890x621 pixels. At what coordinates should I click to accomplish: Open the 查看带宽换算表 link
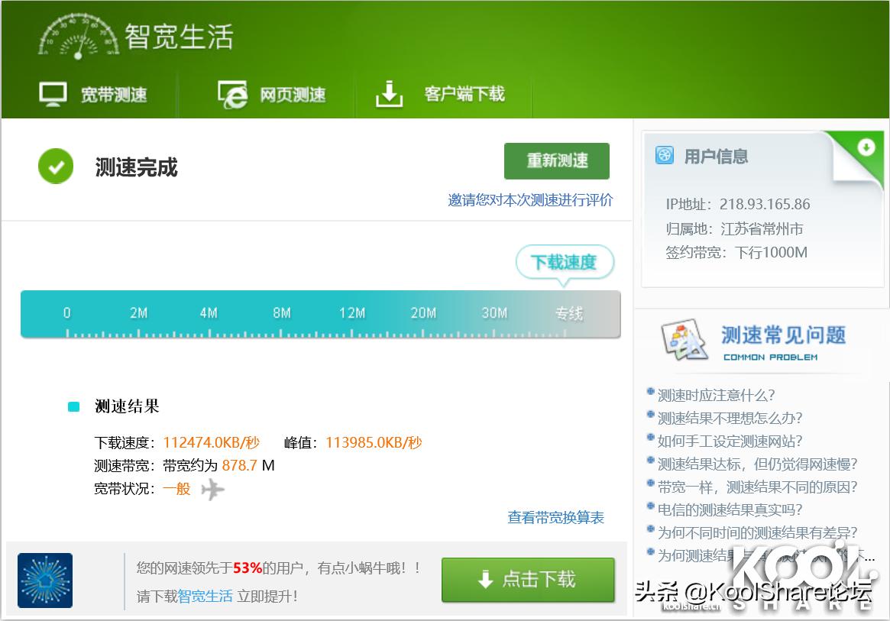point(555,517)
